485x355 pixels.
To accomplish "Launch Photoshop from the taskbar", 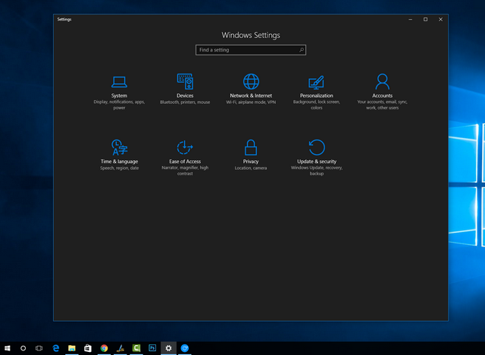I will pos(152,348).
